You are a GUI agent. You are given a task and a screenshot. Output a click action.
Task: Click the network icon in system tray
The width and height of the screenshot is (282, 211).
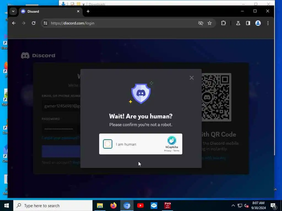pyautogui.click(x=240, y=206)
